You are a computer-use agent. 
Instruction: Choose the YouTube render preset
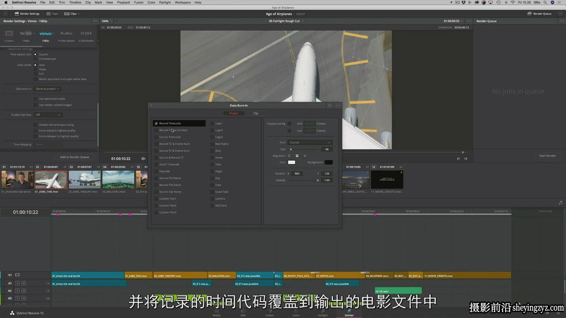coord(26,34)
